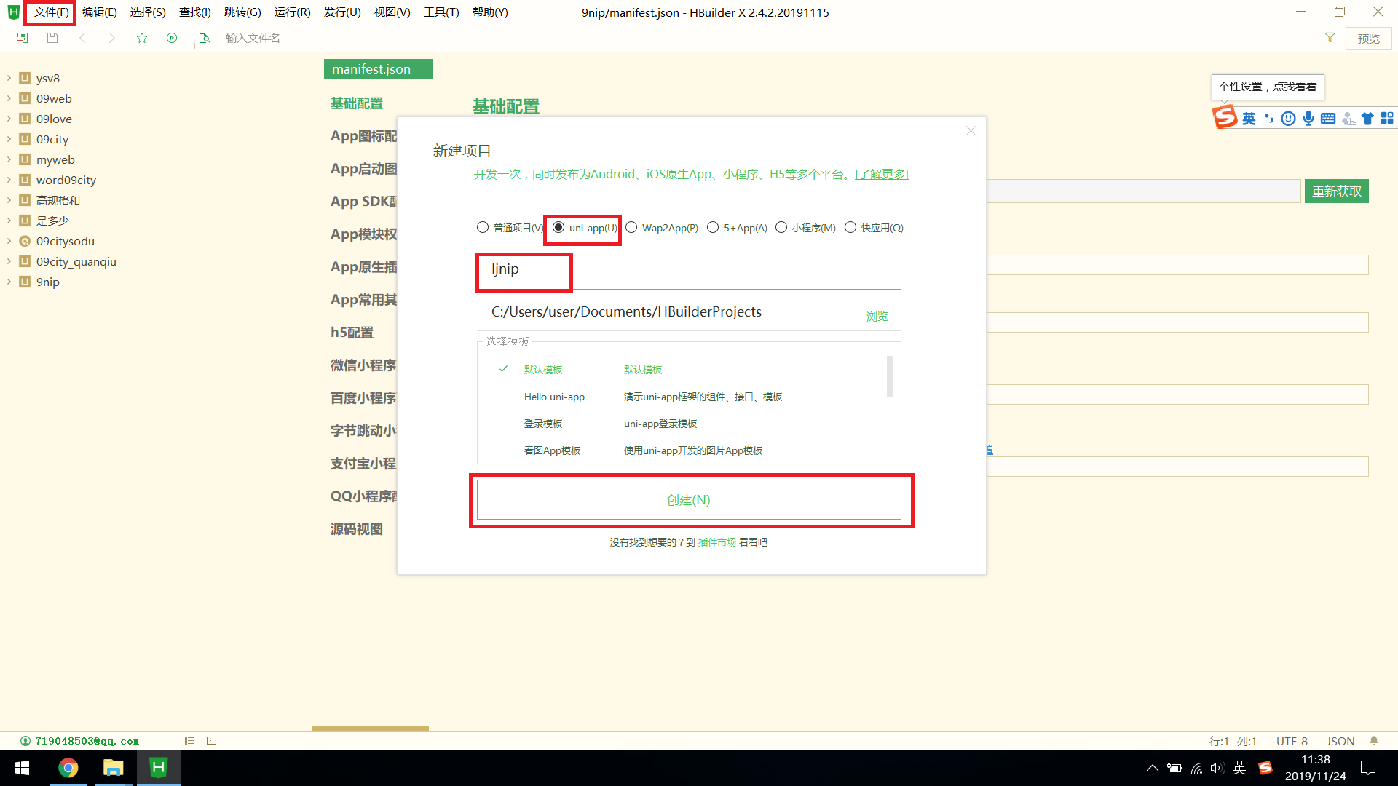Click the notification bell in status bar
Image resolution: width=1398 pixels, height=786 pixels.
(x=1374, y=740)
